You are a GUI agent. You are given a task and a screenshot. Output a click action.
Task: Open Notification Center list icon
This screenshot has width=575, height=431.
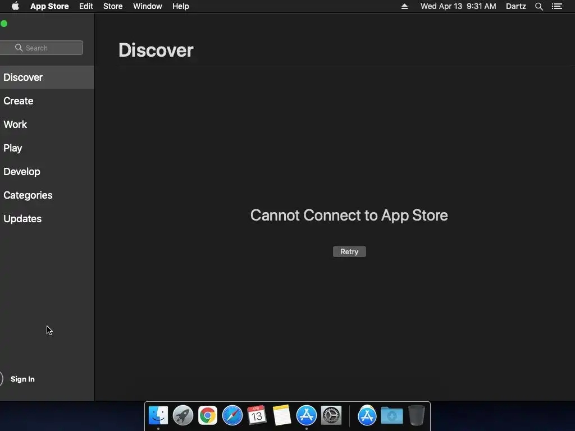click(x=557, y=6)
